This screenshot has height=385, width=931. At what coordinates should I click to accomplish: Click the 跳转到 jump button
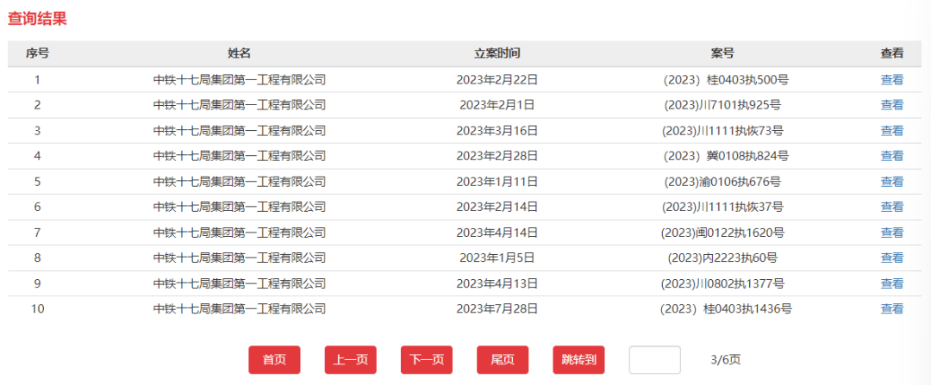pos(578,360)
